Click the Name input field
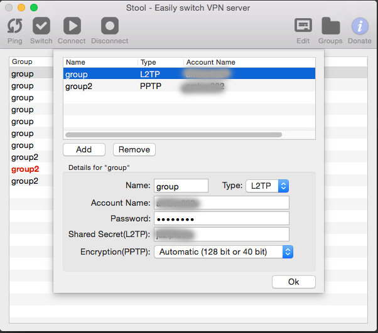Image resolution: width=378 pixels, height=333 pixels. (181, 186)
